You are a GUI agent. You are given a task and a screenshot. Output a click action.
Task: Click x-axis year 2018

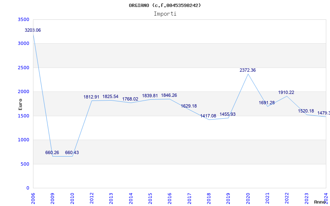209,199
